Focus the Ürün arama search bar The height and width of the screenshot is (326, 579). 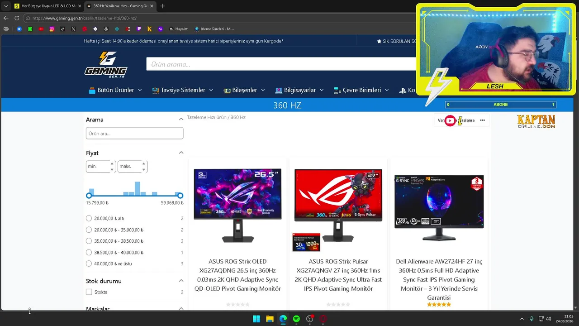(x=281, y=64)
